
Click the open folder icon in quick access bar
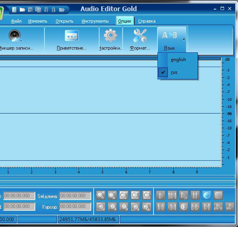22,9
